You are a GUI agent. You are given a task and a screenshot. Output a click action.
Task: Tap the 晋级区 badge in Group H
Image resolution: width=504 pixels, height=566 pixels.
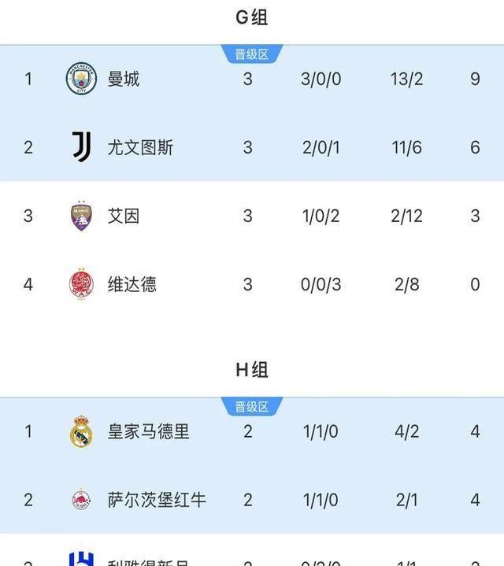(252, 407)
